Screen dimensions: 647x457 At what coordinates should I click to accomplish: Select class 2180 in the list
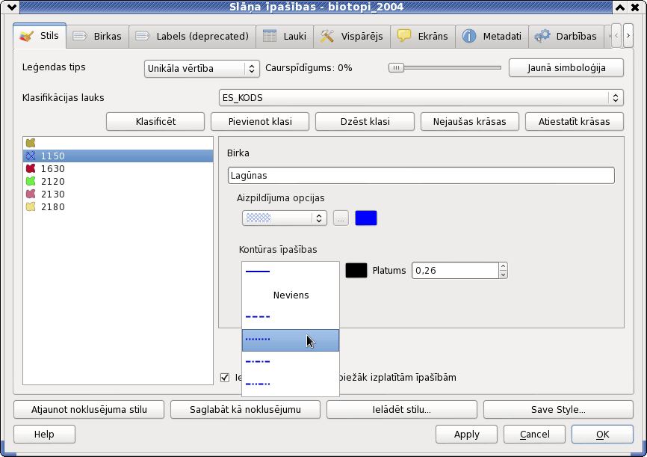click(118, 207)
